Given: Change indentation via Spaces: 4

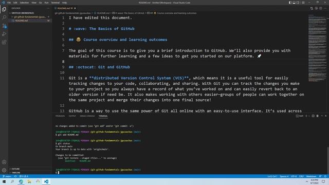Looking at the screenshot, I should pos(284,176).
